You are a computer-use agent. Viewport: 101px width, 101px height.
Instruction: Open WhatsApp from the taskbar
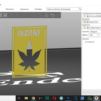pos(89,98)
